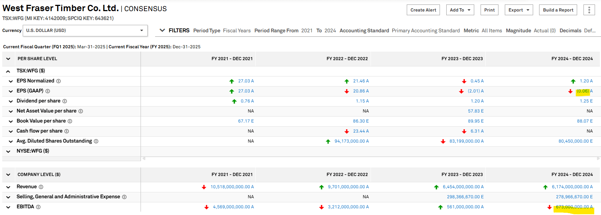Click info icon next to EBITDA
The image size is (601, 215).
click(38, 207)
